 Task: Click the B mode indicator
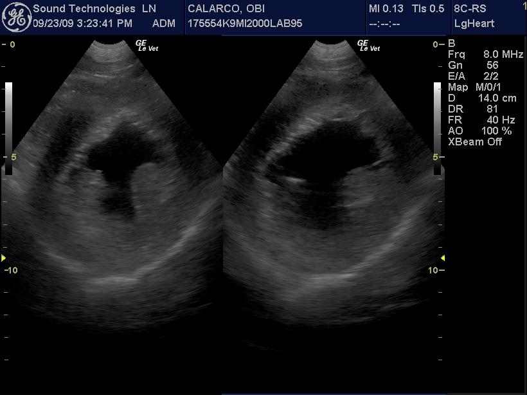(451, 44)
